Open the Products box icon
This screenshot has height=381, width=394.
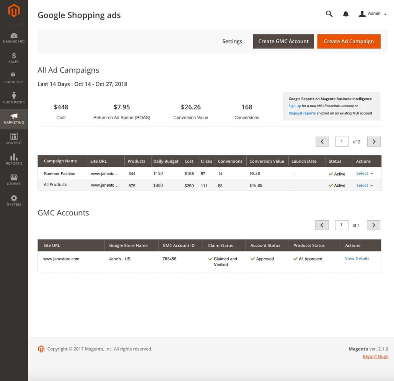[x=14, y=75]
